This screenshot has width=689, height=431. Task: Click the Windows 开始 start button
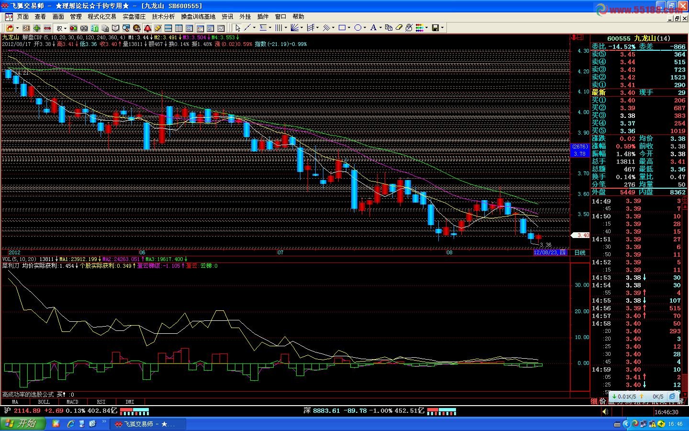22,424
